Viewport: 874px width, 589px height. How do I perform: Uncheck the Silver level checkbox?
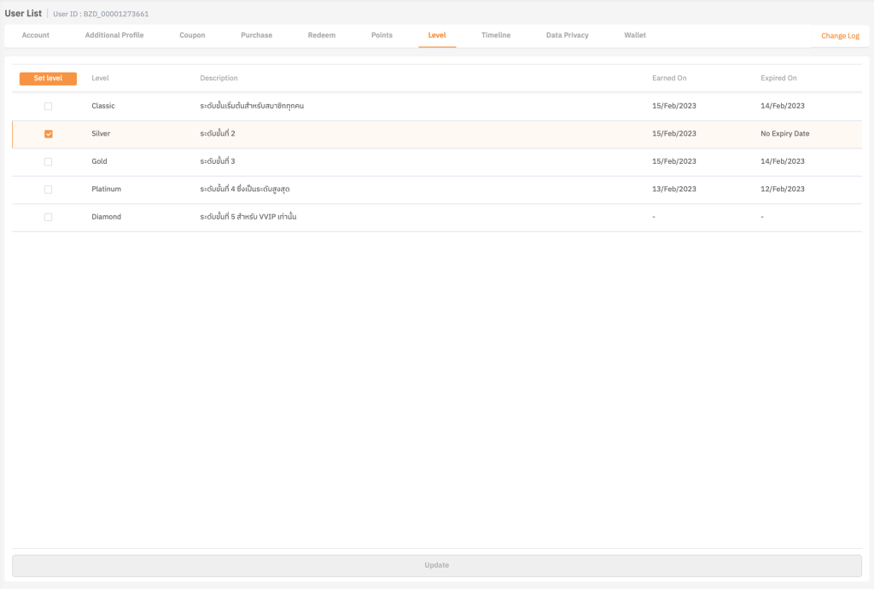[48, 134]
